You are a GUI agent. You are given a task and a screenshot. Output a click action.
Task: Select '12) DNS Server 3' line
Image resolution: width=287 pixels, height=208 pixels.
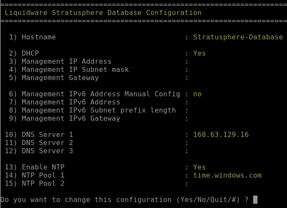[x=39, y=151]
